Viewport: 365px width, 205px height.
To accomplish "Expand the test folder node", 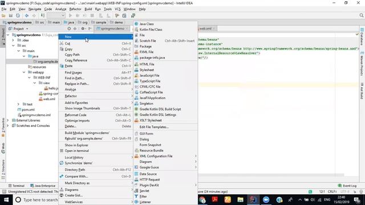I will [19, 104].
